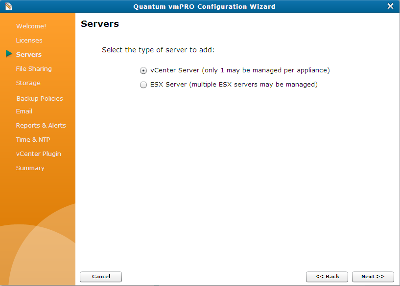400x286 pixels.
Task: Open the Welcome! wizard step
Action: pyautogui.click(x=31, y=26)
